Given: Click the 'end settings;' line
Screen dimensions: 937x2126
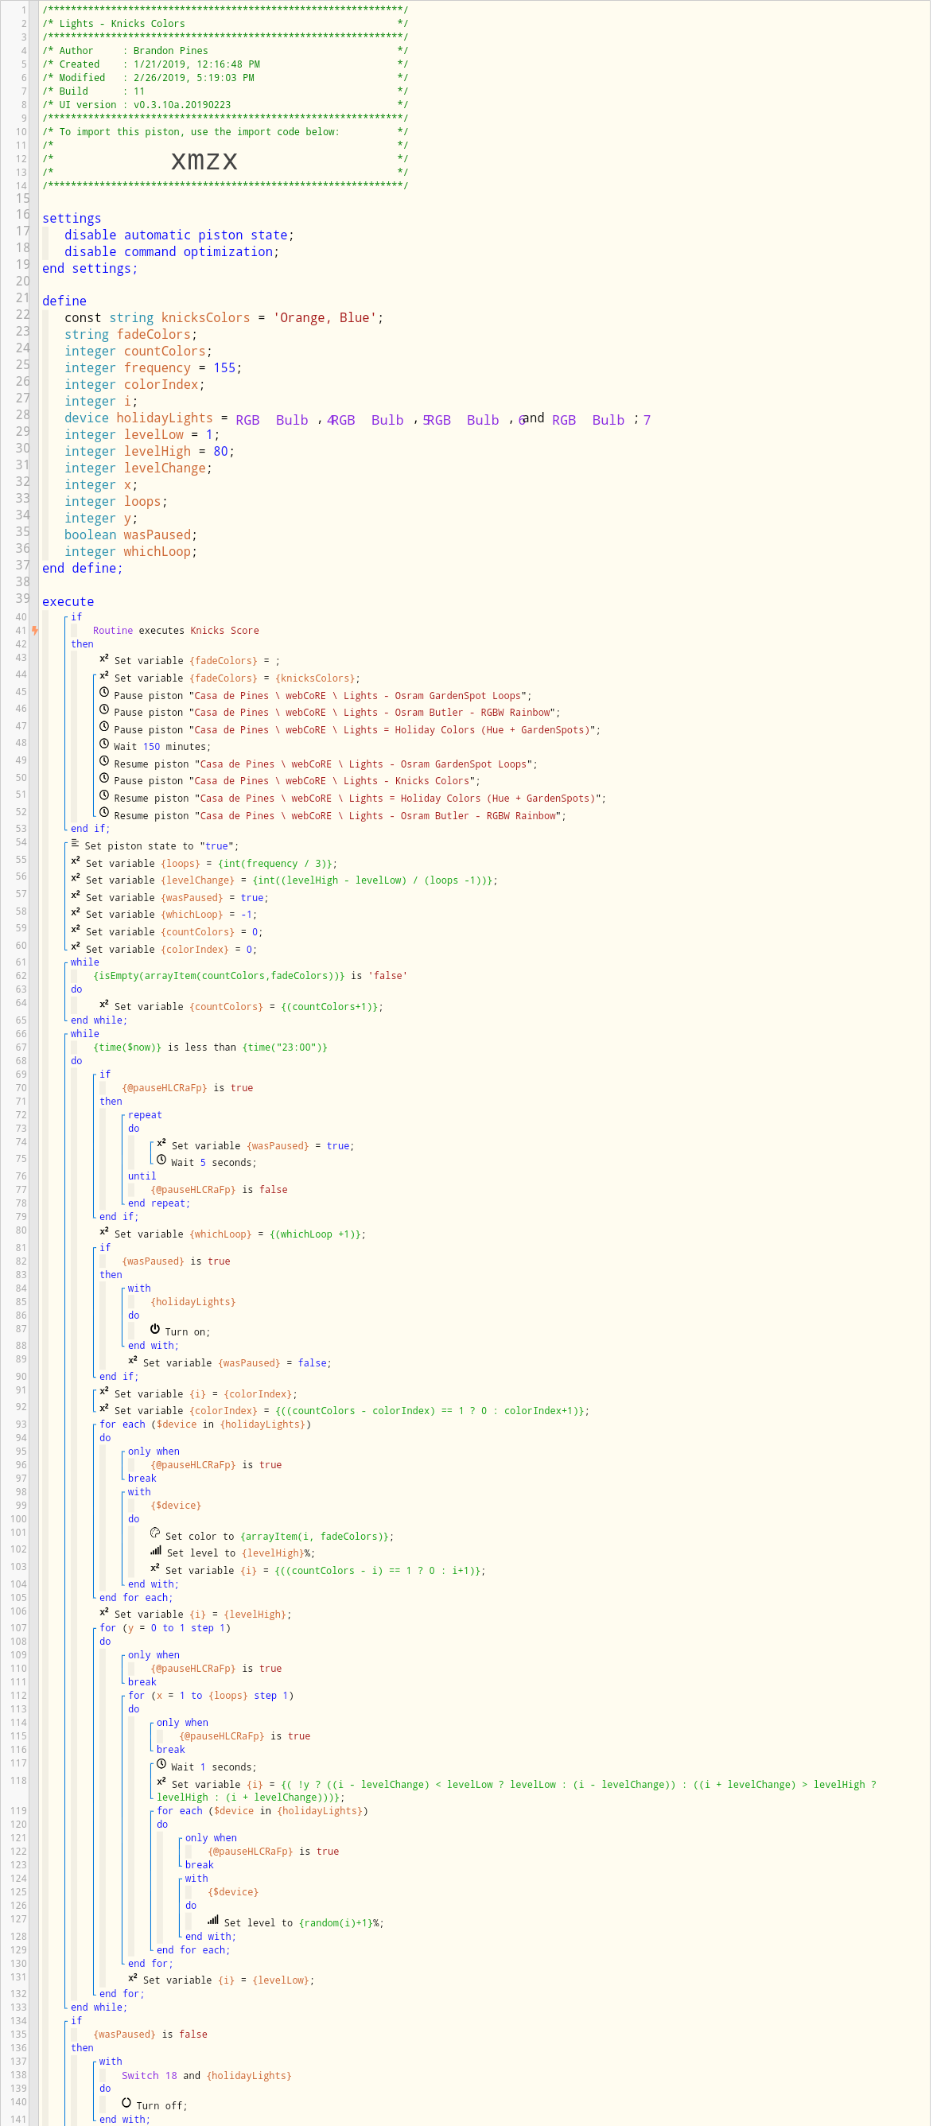Looking at the screenshot, I should coord(90,268).
